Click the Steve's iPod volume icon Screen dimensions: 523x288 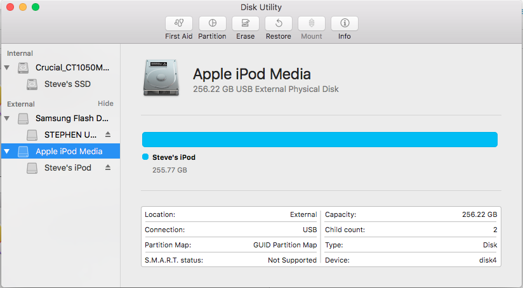32,168
